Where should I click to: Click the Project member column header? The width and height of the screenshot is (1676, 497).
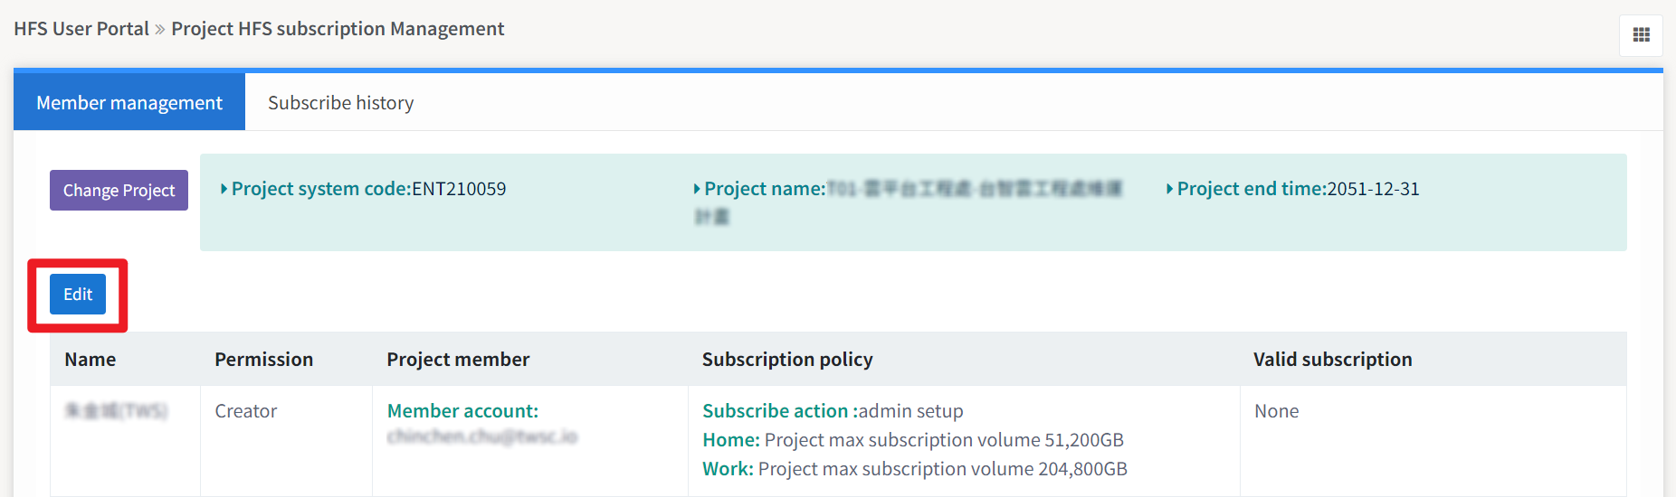pyautogui.click(x=458, y=360)
